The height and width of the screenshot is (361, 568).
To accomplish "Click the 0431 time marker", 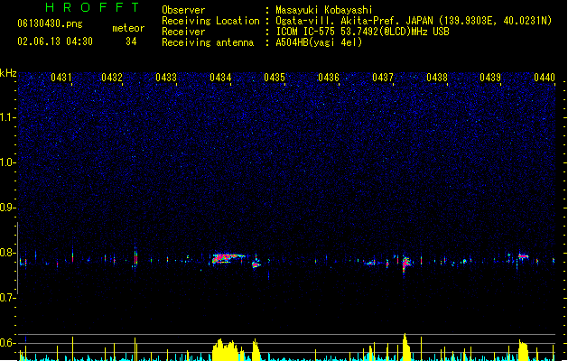I will click(61, 78).
